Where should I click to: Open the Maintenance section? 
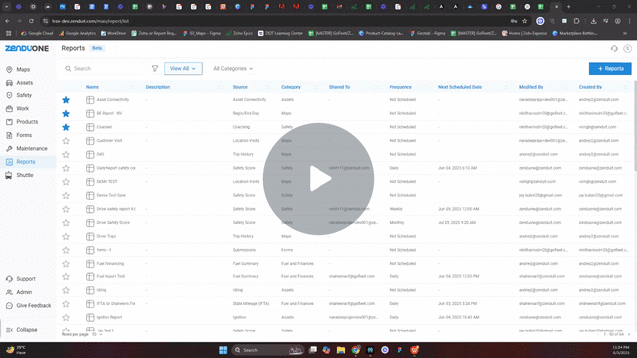point(31,148)
